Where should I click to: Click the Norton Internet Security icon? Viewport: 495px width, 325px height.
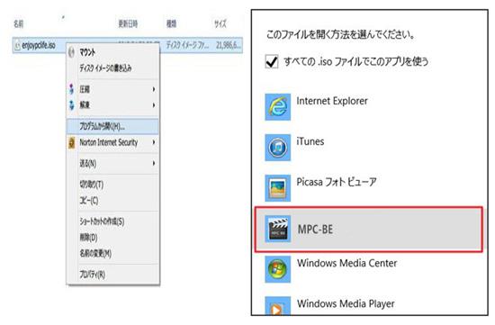[x=72, y=143]
